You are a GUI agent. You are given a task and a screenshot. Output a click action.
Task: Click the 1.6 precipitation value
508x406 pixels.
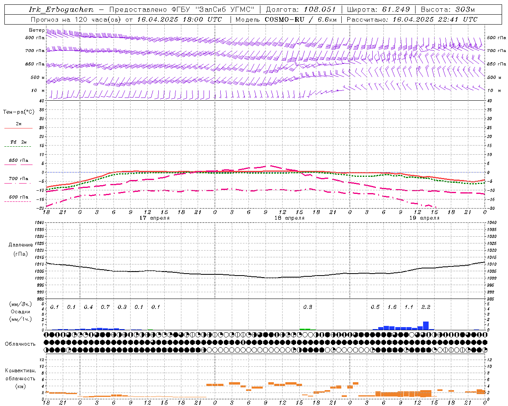[x=392, y=307]
